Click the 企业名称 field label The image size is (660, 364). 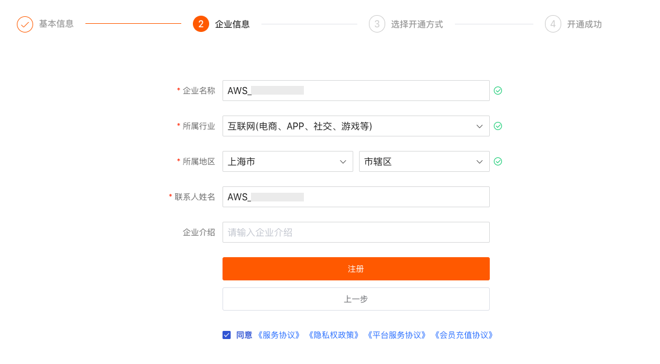[199, 91]
